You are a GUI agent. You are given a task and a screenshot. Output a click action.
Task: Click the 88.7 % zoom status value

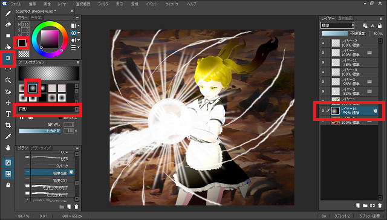tap(24, 216)
